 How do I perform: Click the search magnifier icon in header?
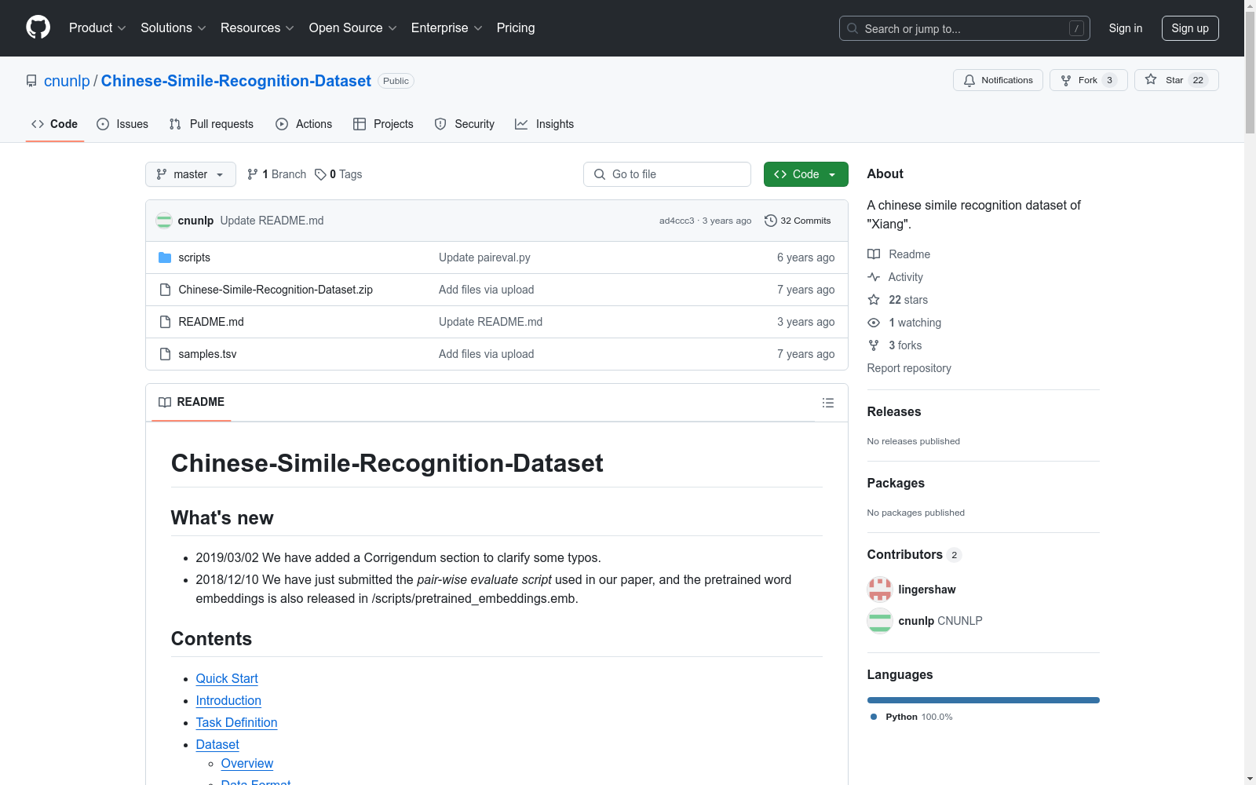tap(853, 28)
